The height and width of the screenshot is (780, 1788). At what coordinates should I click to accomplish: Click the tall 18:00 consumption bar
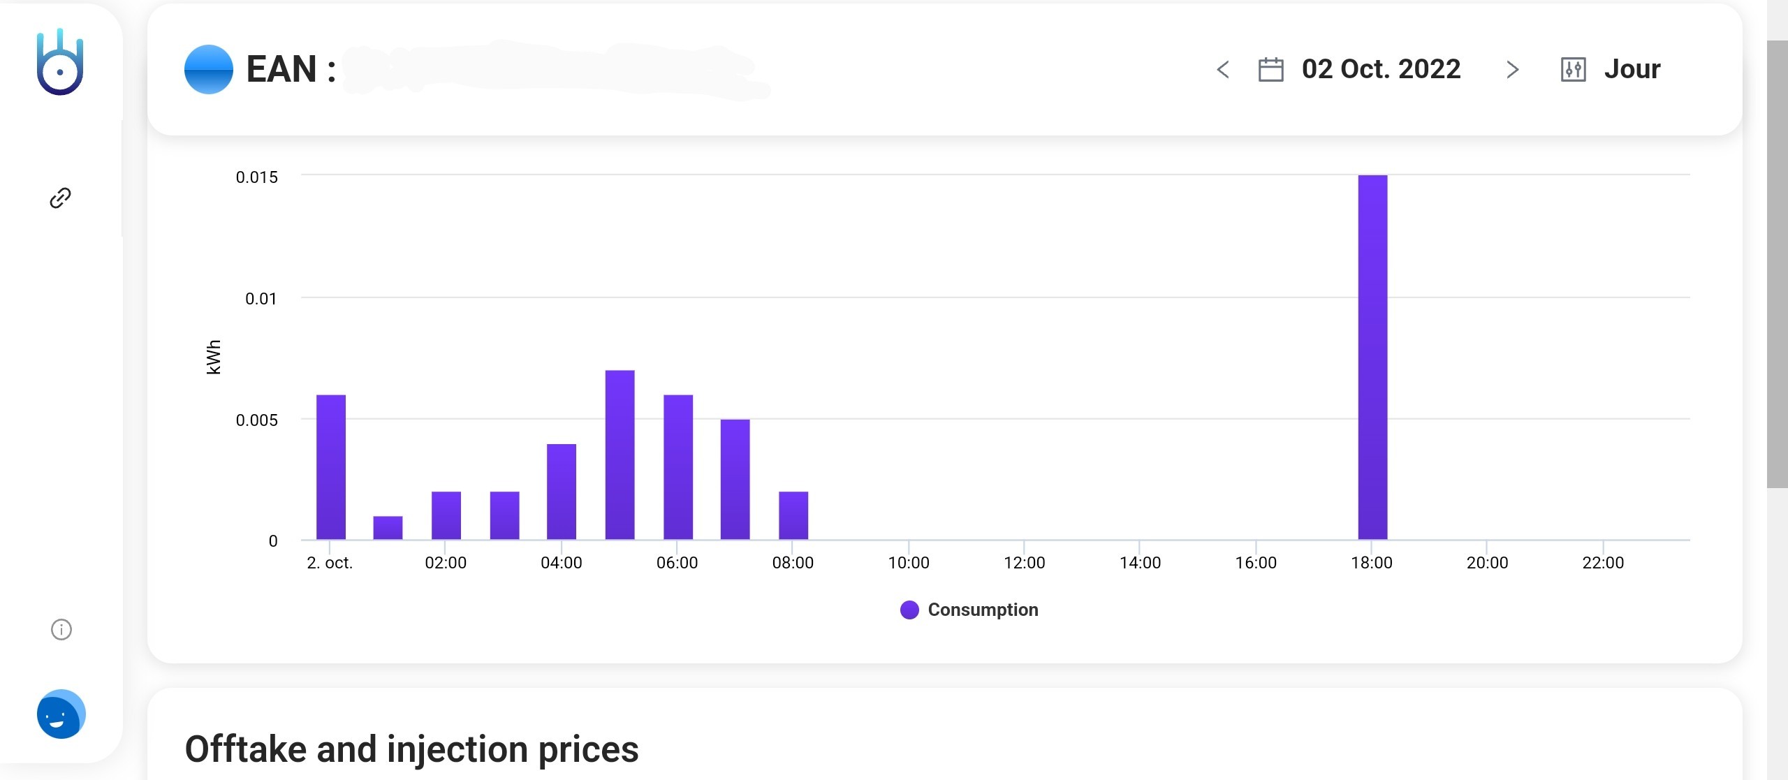[1372, 356]
